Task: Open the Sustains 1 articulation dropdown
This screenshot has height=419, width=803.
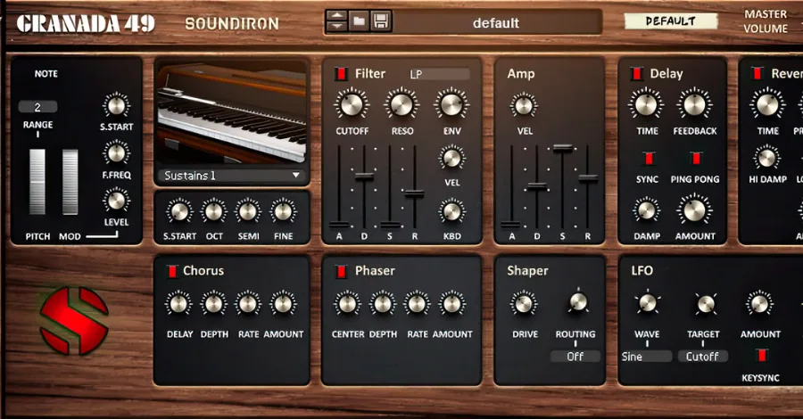Action: (x=232, y=176)
